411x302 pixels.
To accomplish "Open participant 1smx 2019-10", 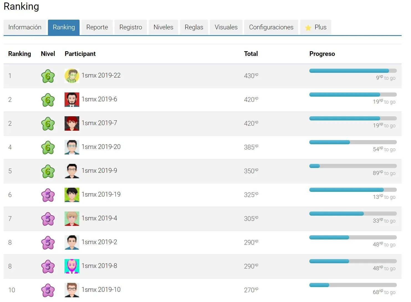I will [101, 290].
